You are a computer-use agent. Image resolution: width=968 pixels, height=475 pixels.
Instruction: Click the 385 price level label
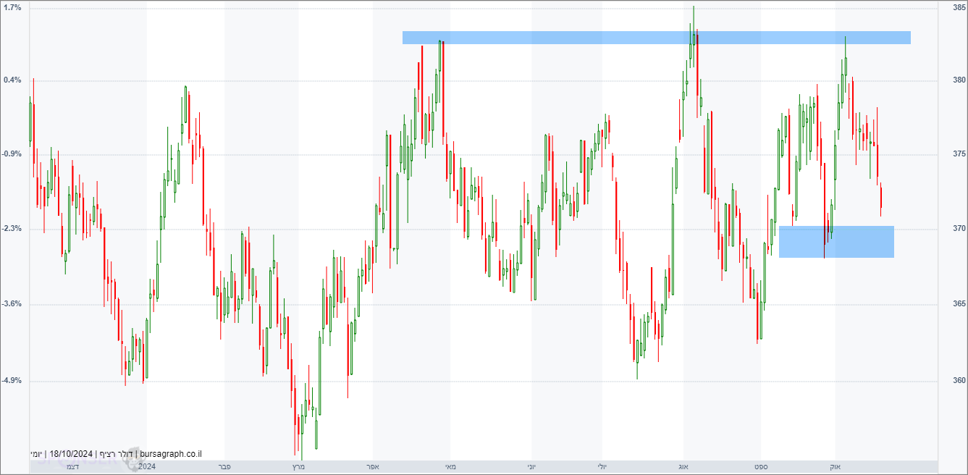tap(959, 7)
